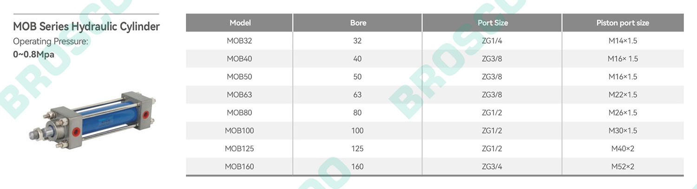Click the M14×1.5 piston port value
697x189 pixels.
pos(623,41)
